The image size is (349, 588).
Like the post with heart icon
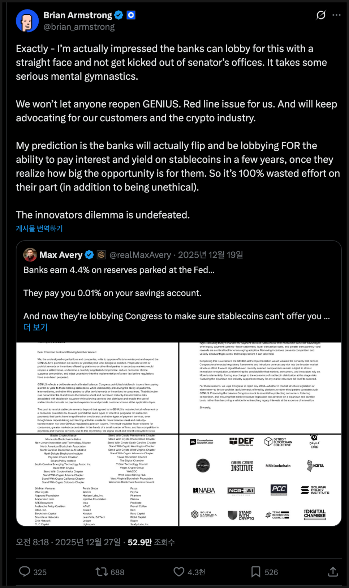tap(179, 572)
